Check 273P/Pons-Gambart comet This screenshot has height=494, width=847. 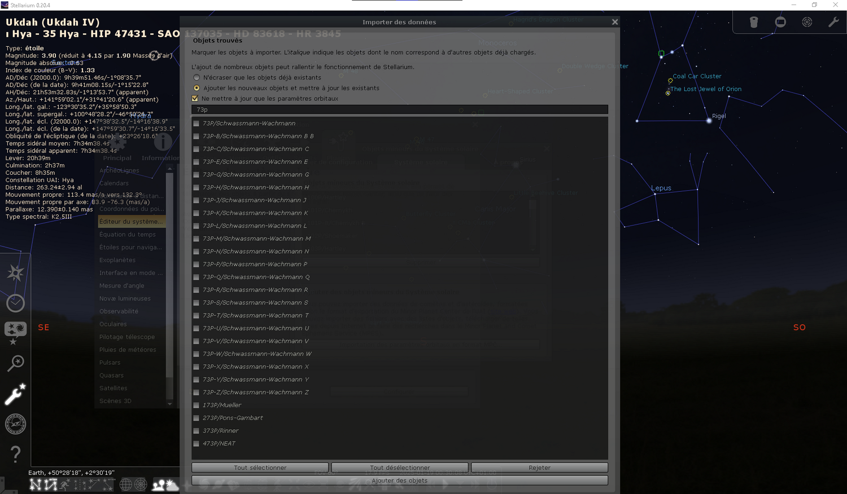tap(197, 418)
